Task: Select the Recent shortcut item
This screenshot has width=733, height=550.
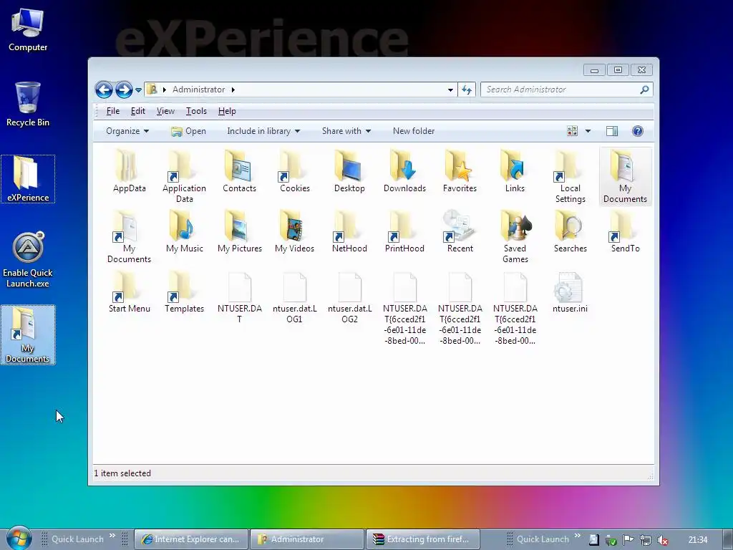Action: 460,231
